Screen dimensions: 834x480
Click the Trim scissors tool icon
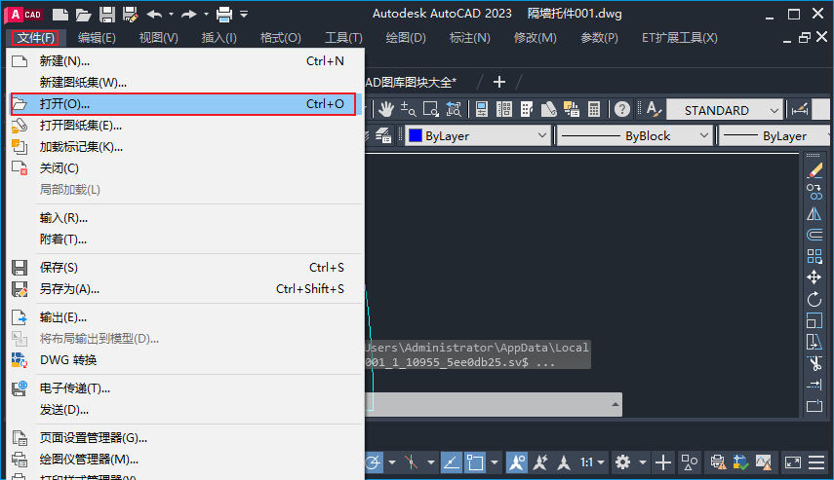(x=814, y=363)
